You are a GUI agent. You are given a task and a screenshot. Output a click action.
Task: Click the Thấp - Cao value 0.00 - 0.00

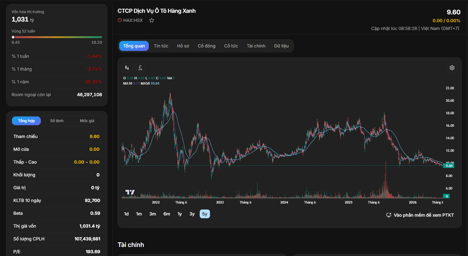87,162
